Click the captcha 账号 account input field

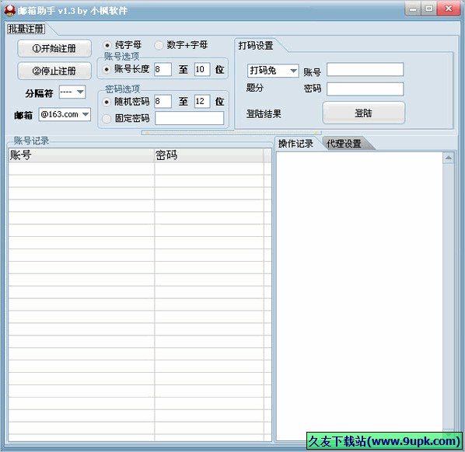[365, 70]
